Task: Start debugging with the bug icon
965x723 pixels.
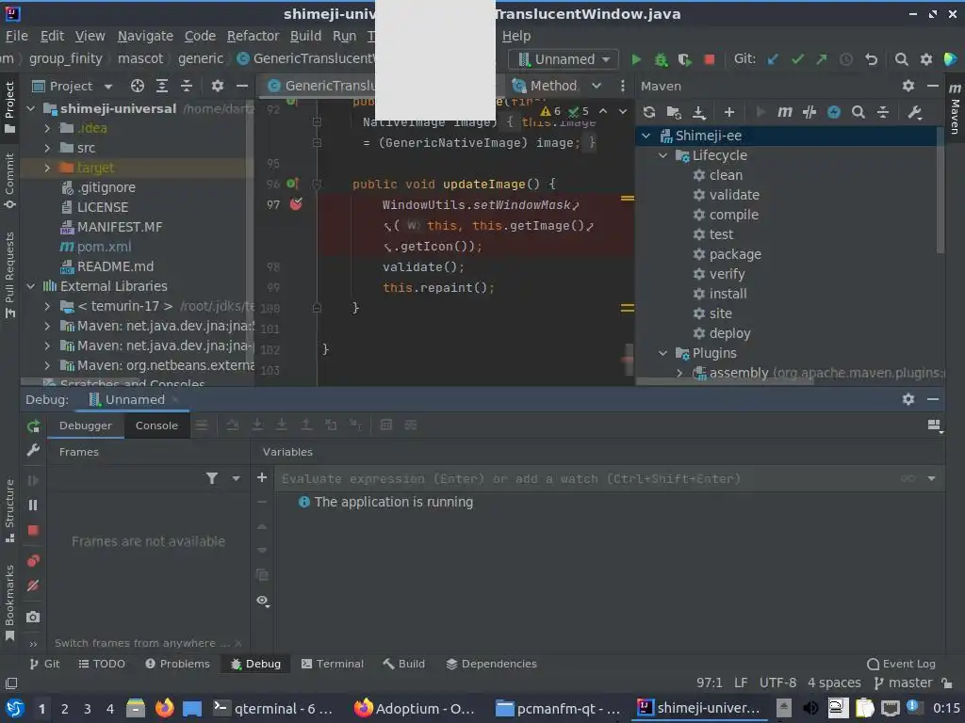Action: (x=661, y=59)
